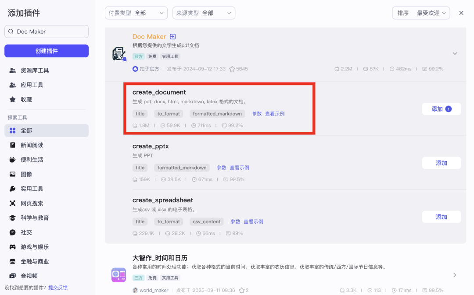Collapse the Doc Maker plugin tools list
The width and height of the screenshot is (474, 295).
(x=455, y=53)
